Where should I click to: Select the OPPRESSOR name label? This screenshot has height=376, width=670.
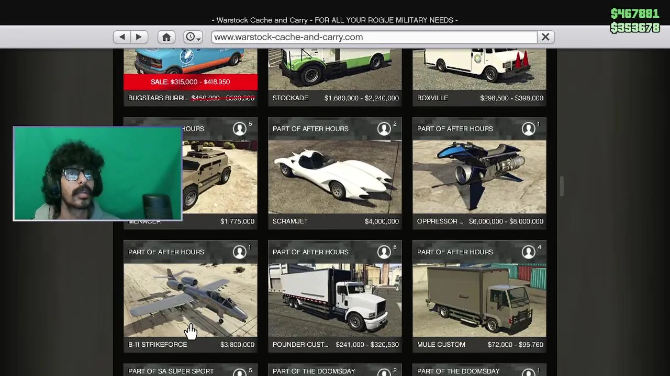440,221
